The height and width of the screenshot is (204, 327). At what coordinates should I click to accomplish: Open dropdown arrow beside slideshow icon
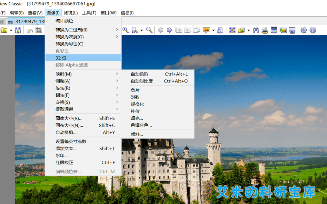[x=213, y=31]
